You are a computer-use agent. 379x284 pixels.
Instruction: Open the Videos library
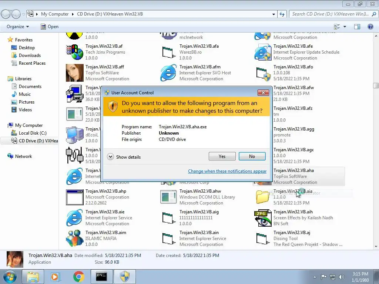click(25, 109)
